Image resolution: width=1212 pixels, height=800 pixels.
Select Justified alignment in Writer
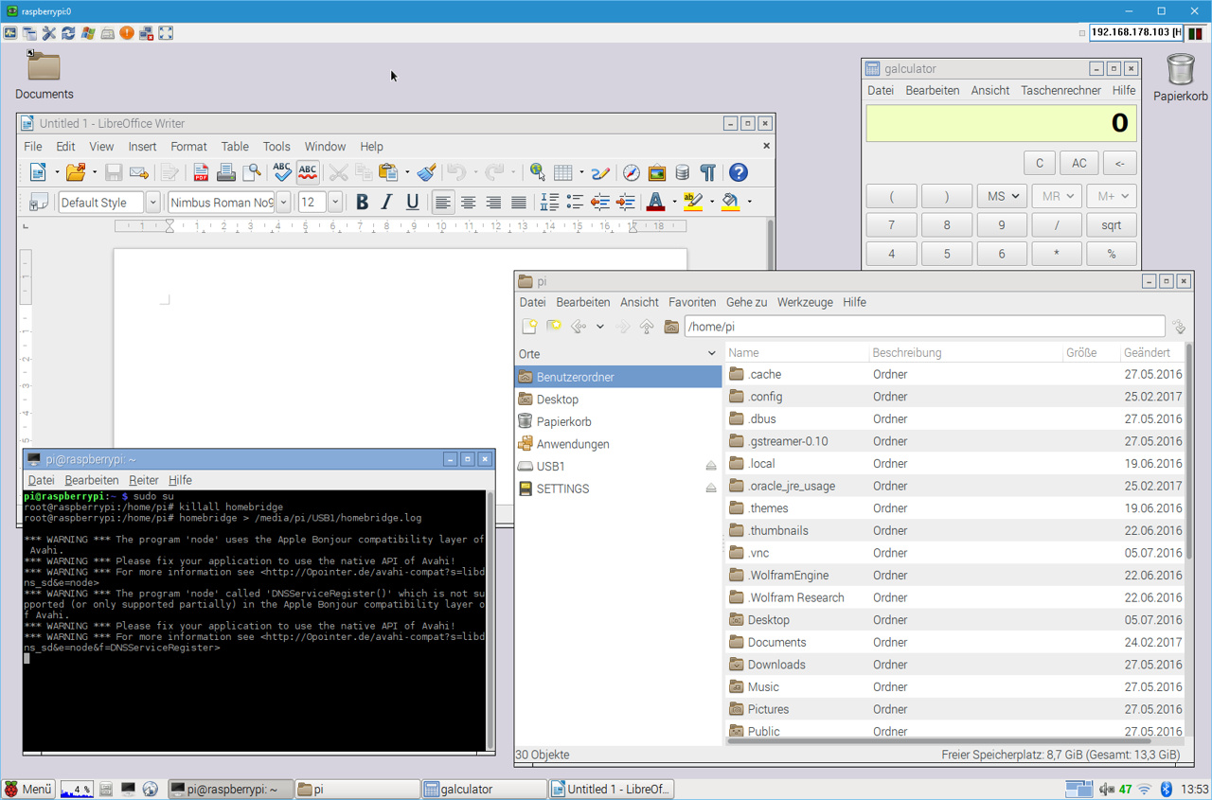click(x=519, y=202)
